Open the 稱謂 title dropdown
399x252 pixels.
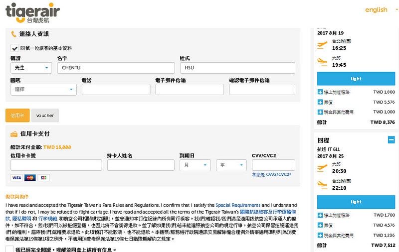click(31, 68)
